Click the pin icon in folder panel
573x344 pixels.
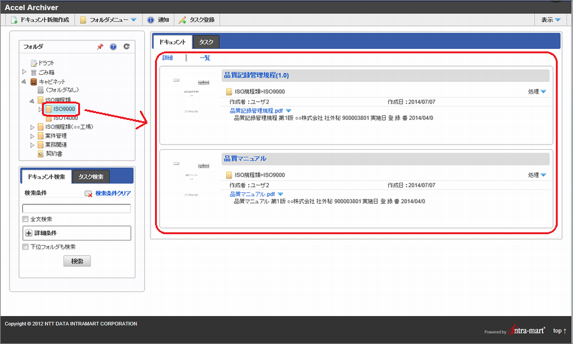click(100, 46)
